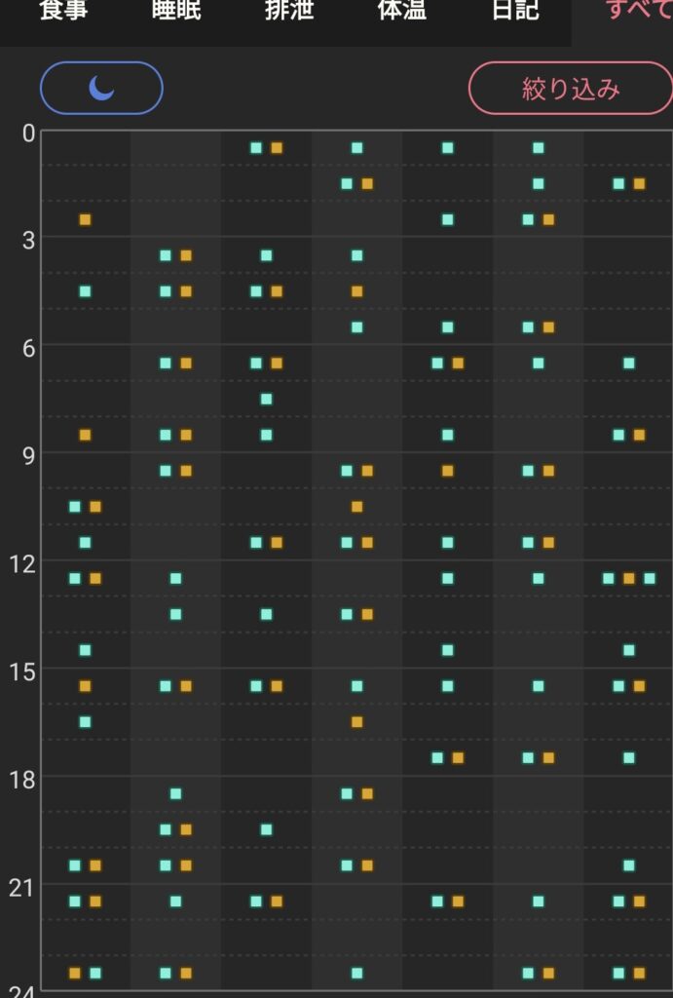This screenshot has height=998, width=673.
Task: Tap the lone orange marker at 2:30 in first column
Action: click(x=85, y=219)
